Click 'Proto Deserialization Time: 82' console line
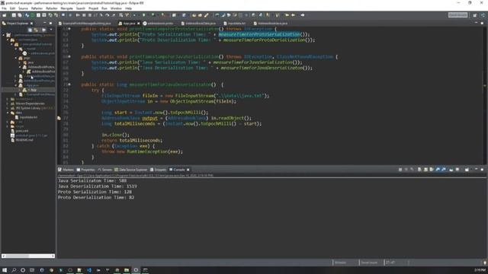The height and width of the screenshot is (274, 488). pos(96,197)
